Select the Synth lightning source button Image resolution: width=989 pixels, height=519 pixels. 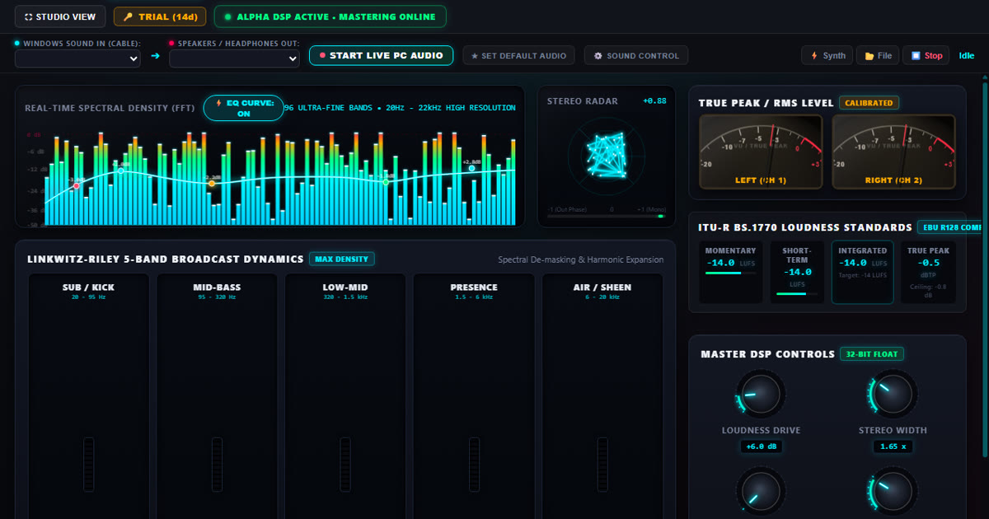click(x=827, y=55)
